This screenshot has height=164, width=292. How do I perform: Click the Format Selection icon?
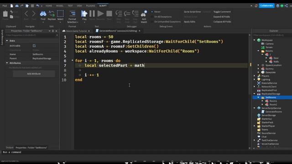(72, 14)
